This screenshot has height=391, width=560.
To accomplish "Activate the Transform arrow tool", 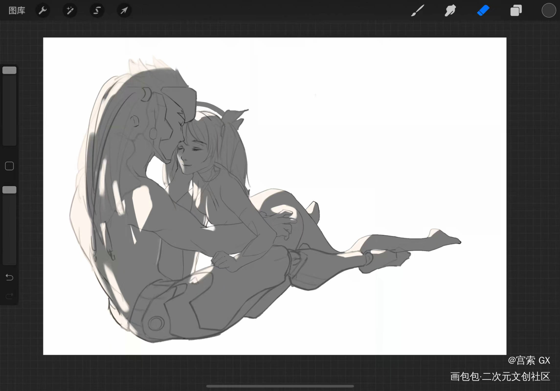I will tap(124, 11).
